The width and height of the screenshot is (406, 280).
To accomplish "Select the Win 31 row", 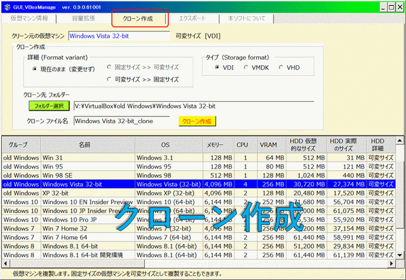I will click(x=199, y=158).
